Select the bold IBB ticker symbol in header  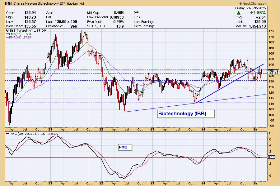pos(9,3)
